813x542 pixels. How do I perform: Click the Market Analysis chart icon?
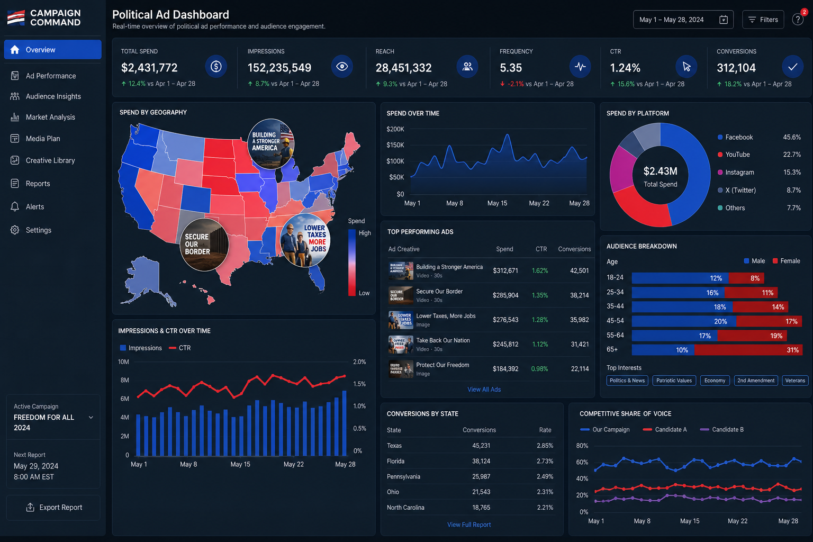pos(15,117)
